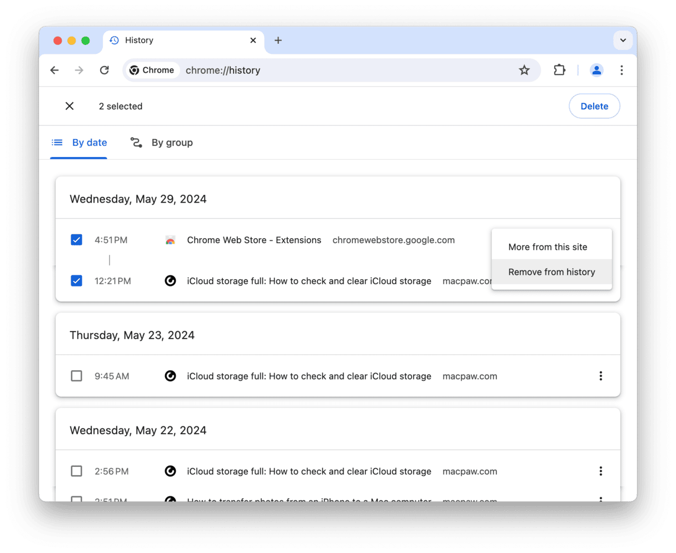The height and width of the screenshot is (553, 676).
Task: Select More from this site option
Action: coord(548,247)
